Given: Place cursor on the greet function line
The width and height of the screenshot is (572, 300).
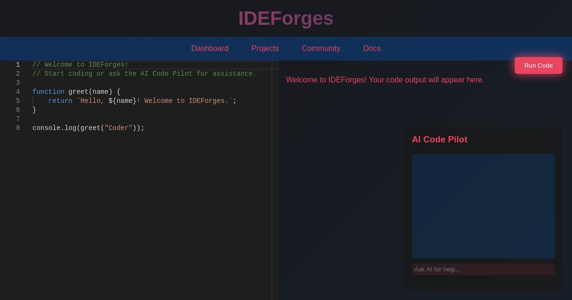Looking at the screenshot, I should [76, 92].
